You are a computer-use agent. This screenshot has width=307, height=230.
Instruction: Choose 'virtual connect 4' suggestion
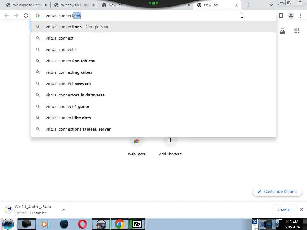click(x=153, y=49)
